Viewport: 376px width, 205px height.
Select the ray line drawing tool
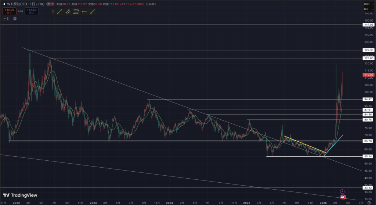[x=68, y=12]
